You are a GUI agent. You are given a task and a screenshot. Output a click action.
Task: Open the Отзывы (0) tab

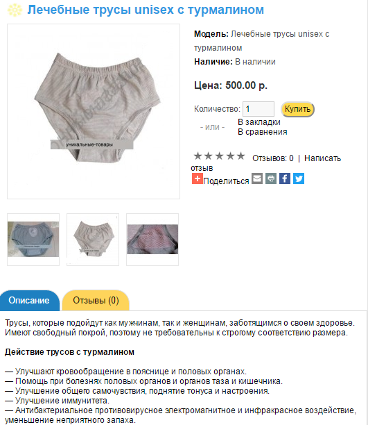coord(96,300)
